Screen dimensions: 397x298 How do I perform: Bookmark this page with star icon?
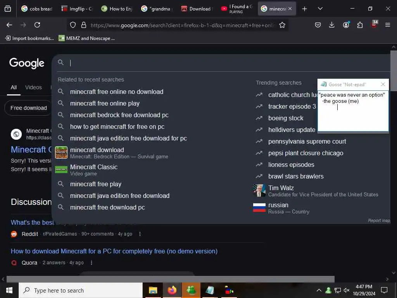pyautogui.click(x=282, y=25)
